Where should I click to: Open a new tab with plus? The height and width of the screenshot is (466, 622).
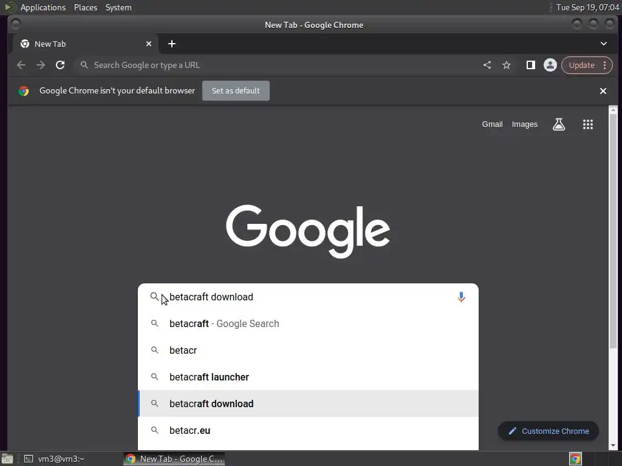(x=172, y=44)
